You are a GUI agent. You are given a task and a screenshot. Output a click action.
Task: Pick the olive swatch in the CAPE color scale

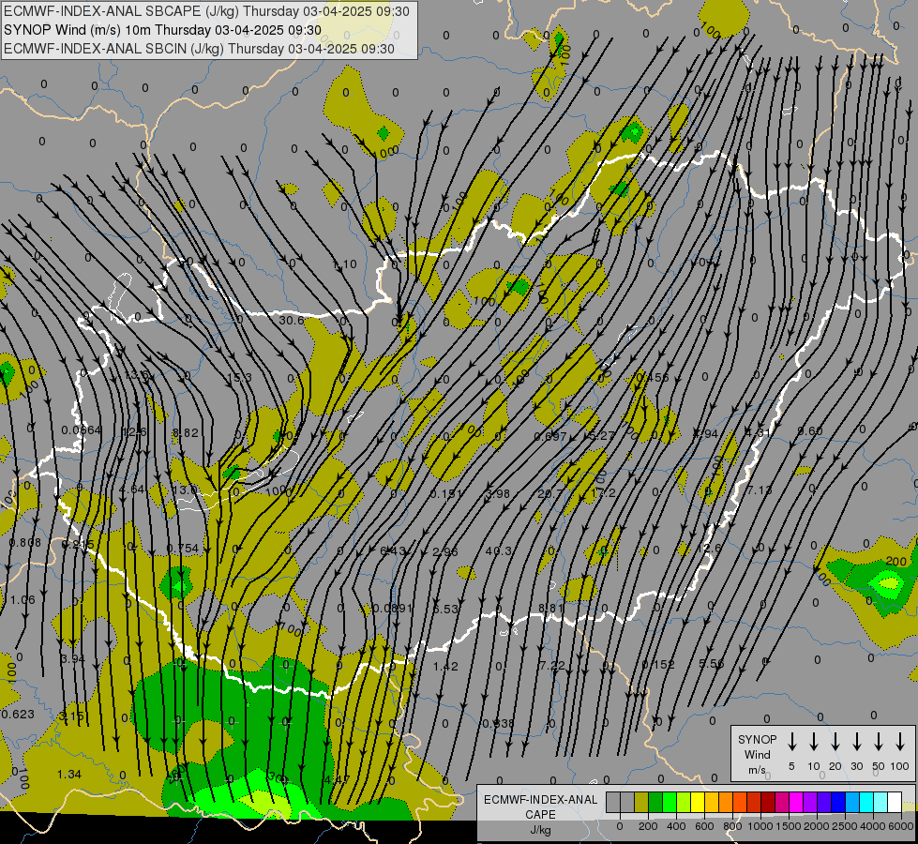point(641,802)
